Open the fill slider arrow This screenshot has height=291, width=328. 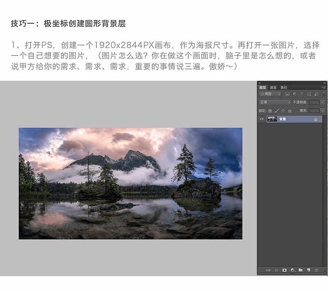coord(323,111)
